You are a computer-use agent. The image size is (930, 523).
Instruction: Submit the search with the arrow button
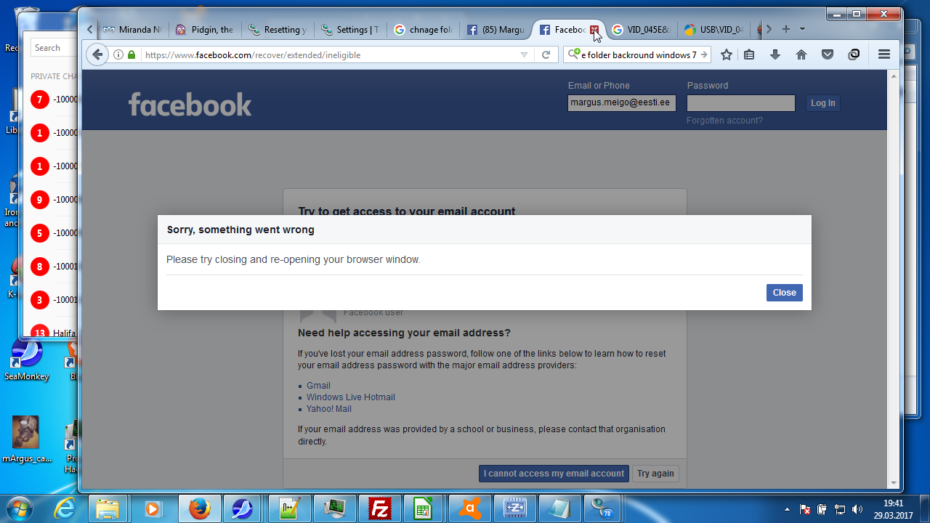click(x=704, y=54)
